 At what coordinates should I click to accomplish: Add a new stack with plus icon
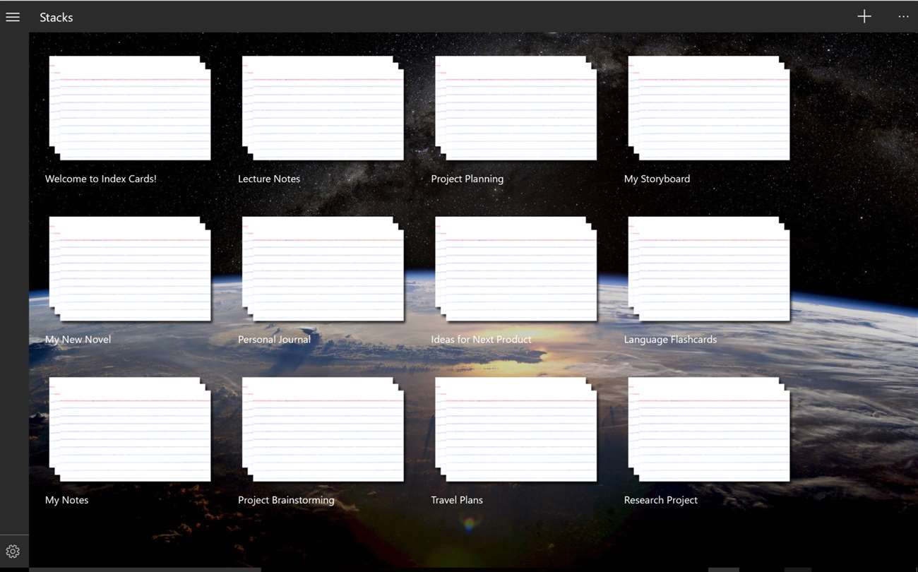click(x=864, y=16)
